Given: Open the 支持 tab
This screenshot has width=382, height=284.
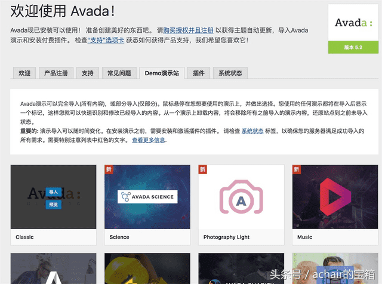Looking at the screenshot, I should point(88,73).
